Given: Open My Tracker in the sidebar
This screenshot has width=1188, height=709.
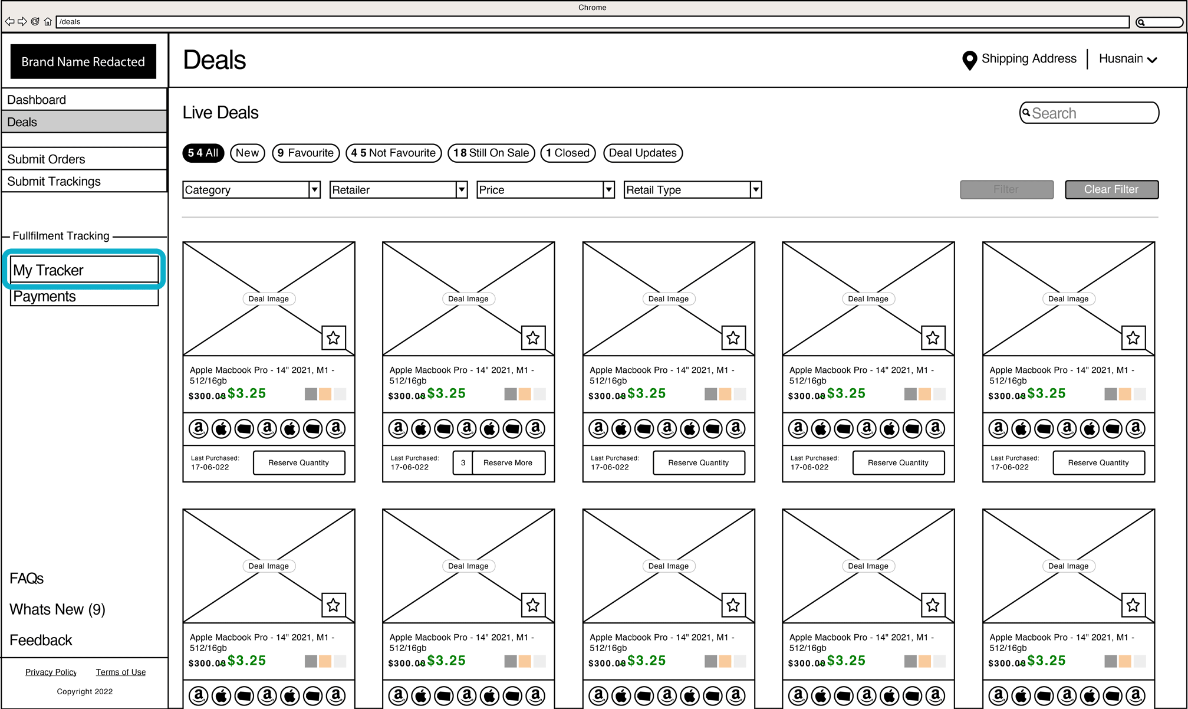Looking at the screenshot, I should (84, 270).
